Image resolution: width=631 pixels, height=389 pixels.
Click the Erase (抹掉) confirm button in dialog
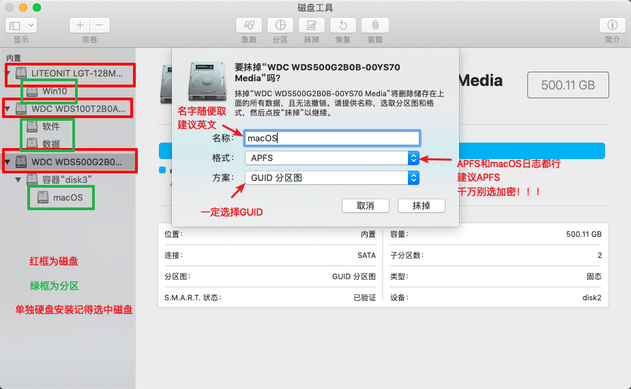tap(421, 205)
